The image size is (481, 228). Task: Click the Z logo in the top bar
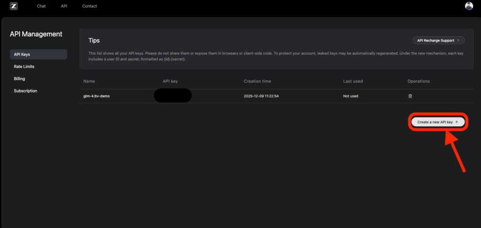tap(14, 6)
